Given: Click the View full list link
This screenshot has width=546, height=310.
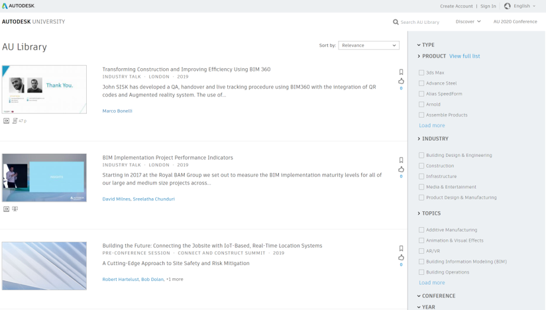Looking at the screenshot, I should point(464,56).
